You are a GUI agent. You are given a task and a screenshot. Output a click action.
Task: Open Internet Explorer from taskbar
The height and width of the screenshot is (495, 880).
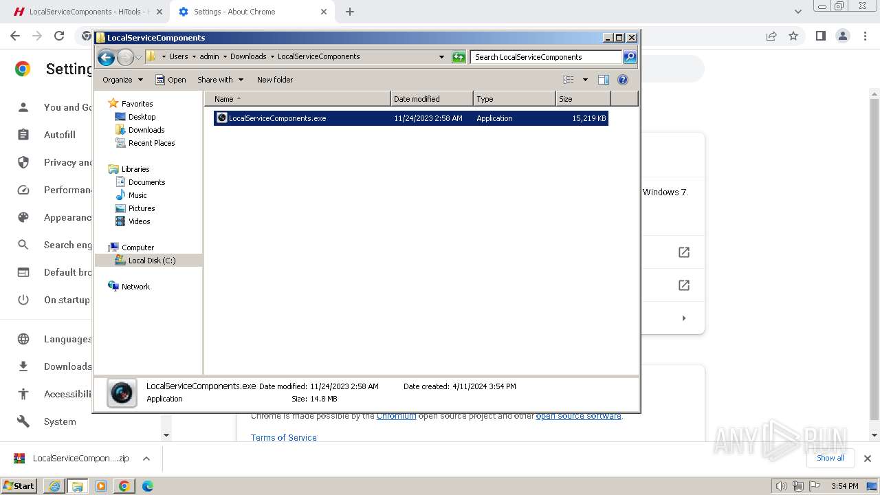54,486
